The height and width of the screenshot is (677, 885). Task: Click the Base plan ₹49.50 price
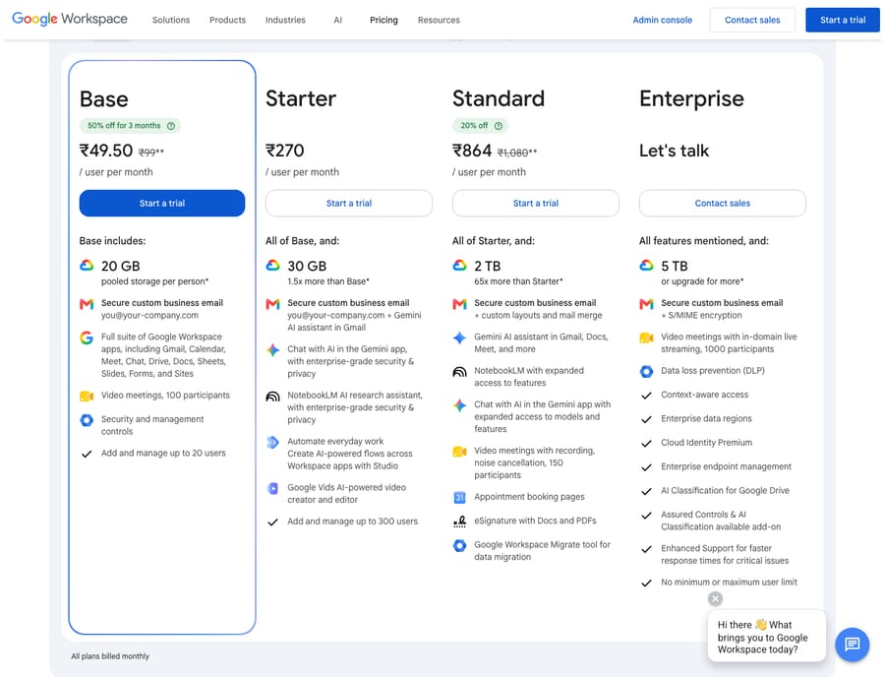(105, 151)
